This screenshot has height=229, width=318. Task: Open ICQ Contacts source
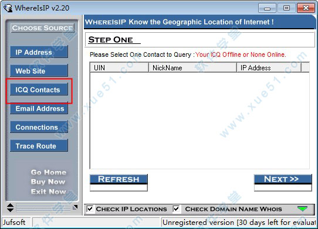point(39,89)
